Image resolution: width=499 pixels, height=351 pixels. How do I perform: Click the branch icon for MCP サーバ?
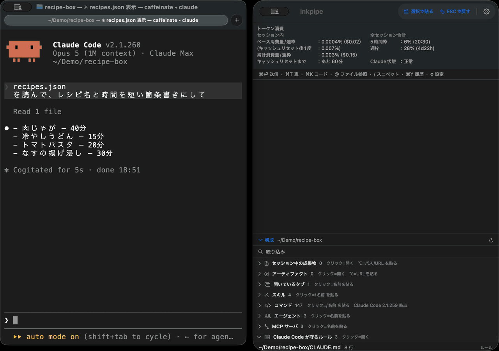click(267, 326)
